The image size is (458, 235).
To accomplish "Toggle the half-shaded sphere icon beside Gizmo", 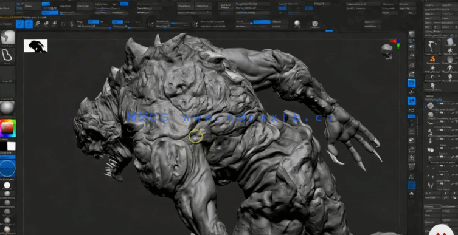I will click(72, 24).
